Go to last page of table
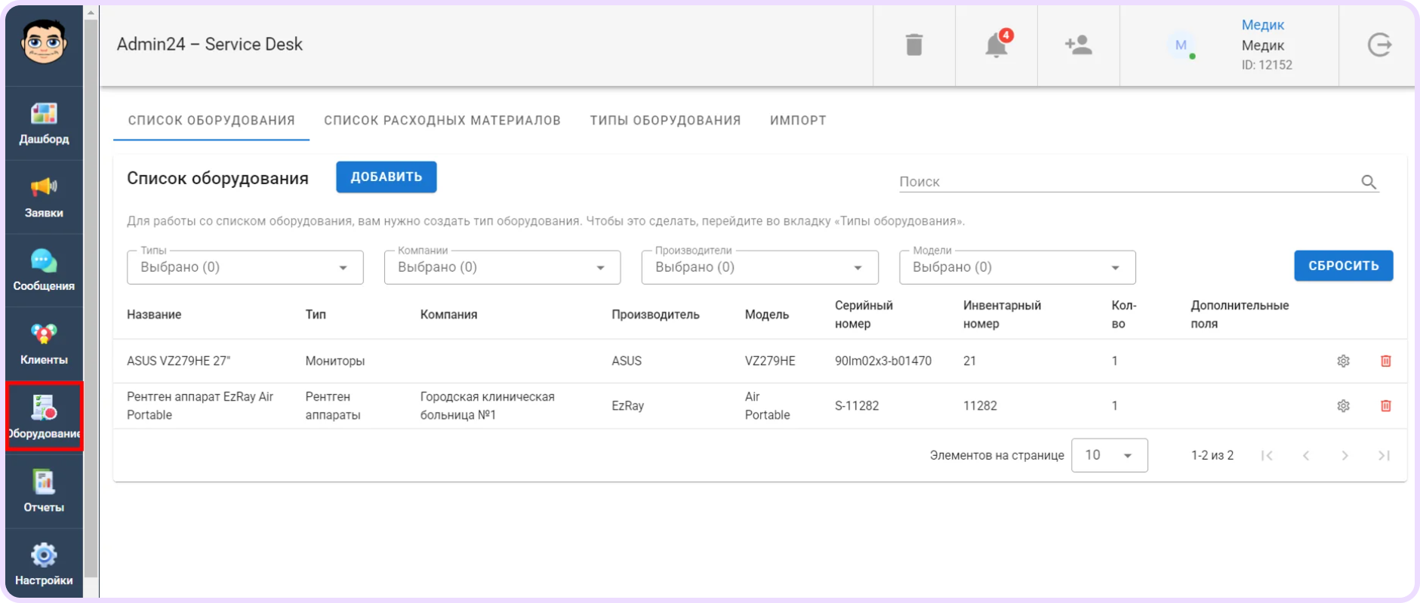 1384,455
